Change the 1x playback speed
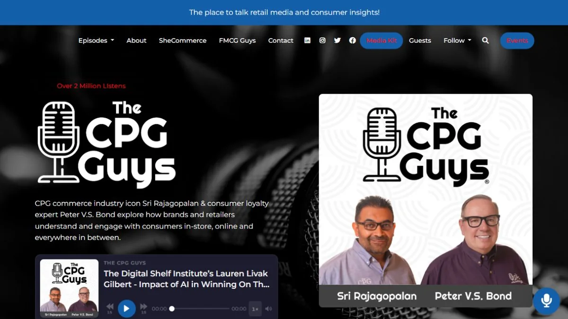The width and height of the screenshot is (568, 319). (x=255, y=309)
